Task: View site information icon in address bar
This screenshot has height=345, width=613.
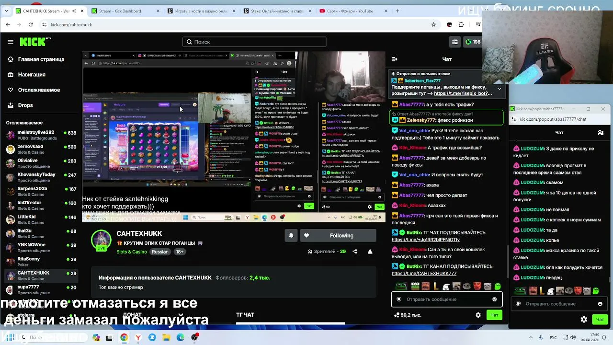Action: pos(45,24)
